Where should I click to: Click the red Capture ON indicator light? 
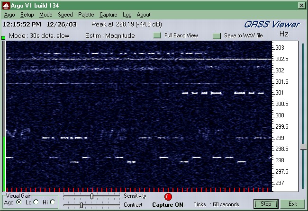coord(168,197)
